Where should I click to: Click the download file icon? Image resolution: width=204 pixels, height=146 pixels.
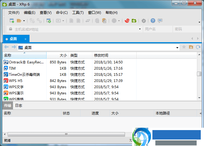click(78, 21)
